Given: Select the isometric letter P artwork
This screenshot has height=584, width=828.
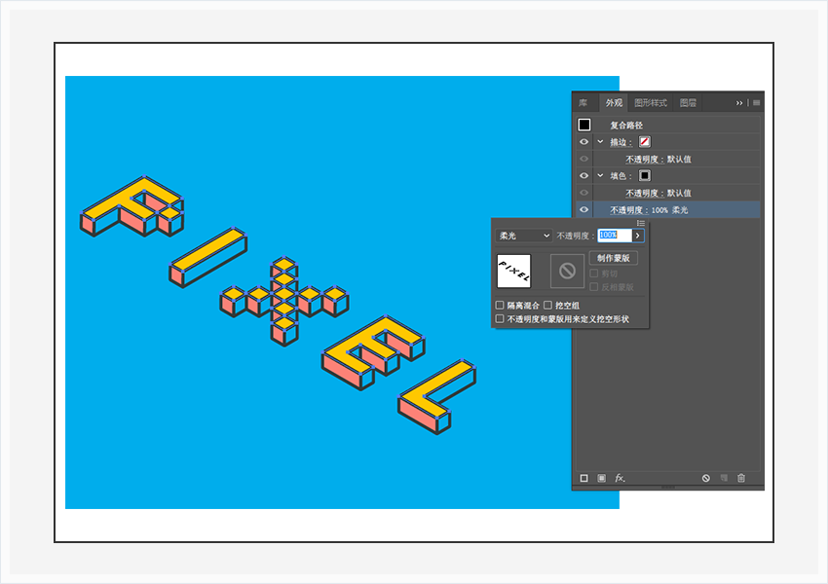Looking at the screenshot, I should click(132, 206).
